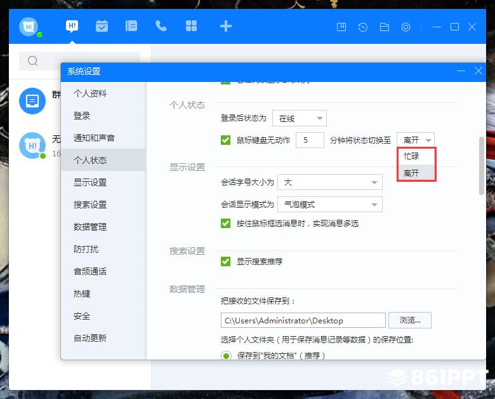Open the phone call icon

[161, 26]
